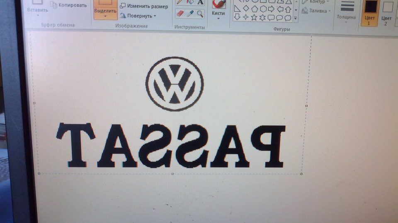This screenshot has height=223, width=398.
Task: Open the Толщина thickness dropdown arrow
Action: pos(346,23)
